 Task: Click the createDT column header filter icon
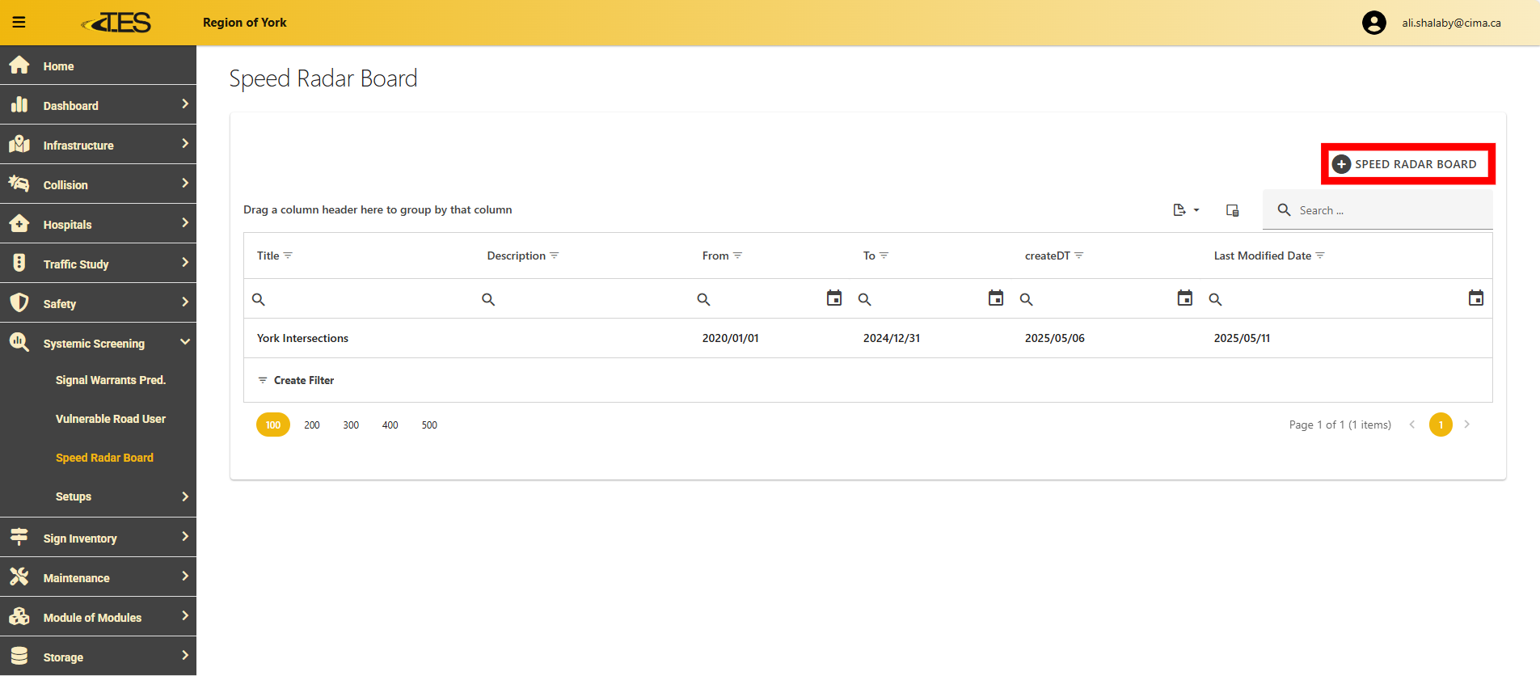click(x=1078, y=256)
